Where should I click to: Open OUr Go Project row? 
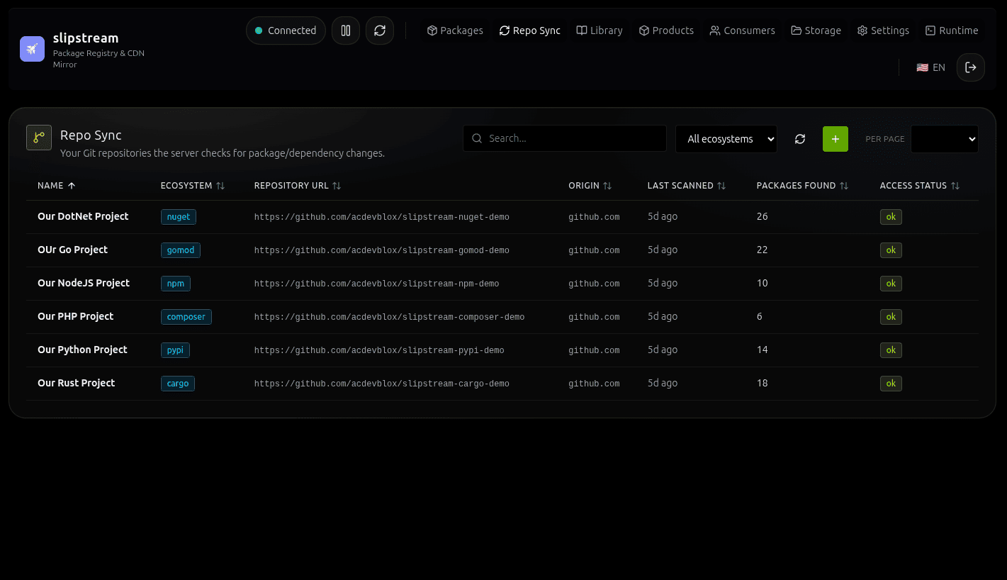tap(502, 250)
